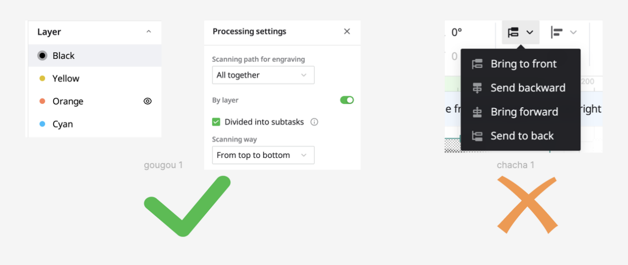This screenshot has width=628, height=265.
Task: Click the Cyan layer color dot
Action: point(42,124)
